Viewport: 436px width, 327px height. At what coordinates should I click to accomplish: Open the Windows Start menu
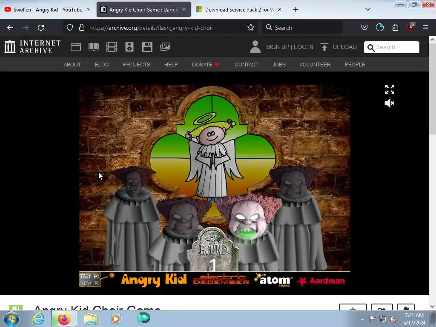(11, 318)
